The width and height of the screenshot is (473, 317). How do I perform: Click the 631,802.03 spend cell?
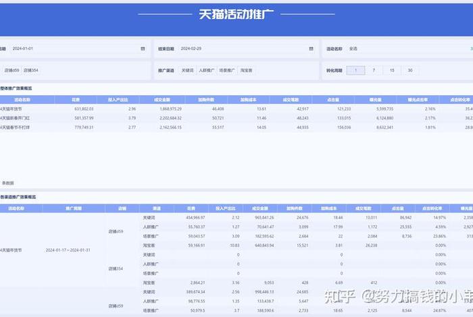pyautogui.click(x=84, y=109)
